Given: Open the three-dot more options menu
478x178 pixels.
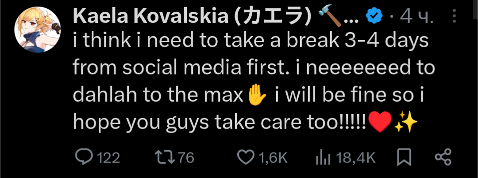Looking at the screenshot, I should point(455,17).
